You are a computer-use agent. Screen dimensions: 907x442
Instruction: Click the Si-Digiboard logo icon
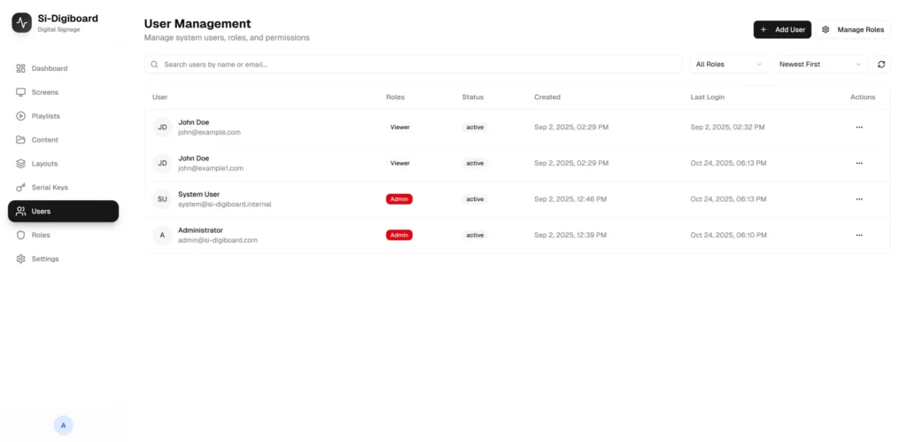[22, 22]
